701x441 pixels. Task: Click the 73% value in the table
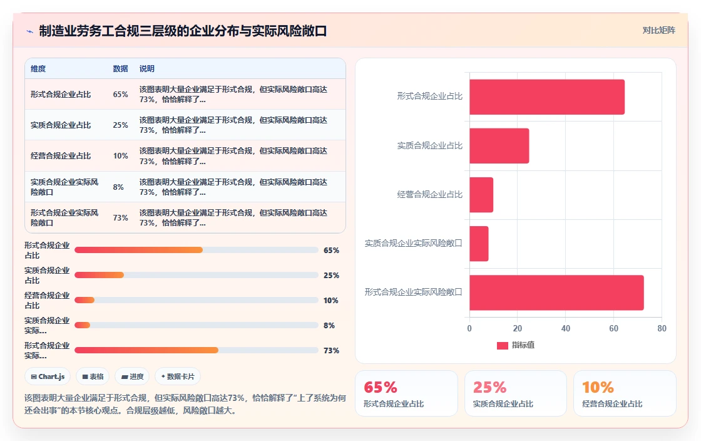coord(120,218)
